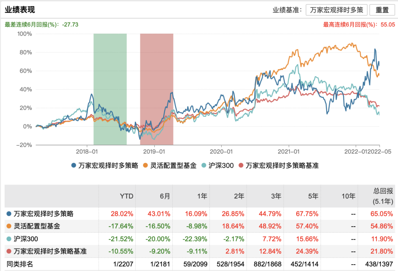398x271 pixels.
Task: Click the 重置 reset button
Action: pos(382,10)
